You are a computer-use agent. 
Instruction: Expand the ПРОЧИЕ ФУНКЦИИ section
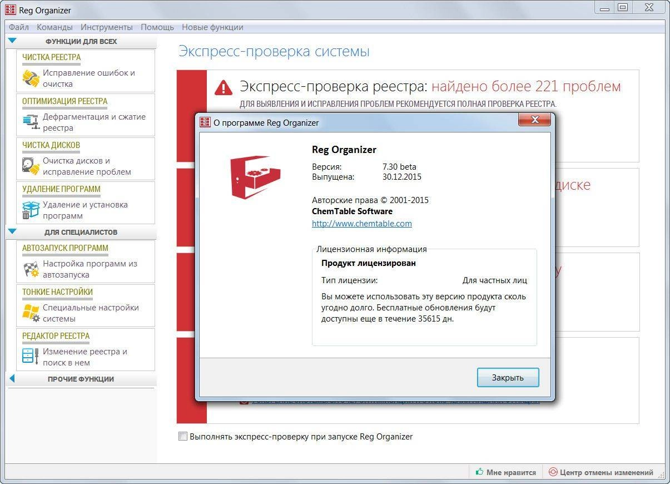[12, 379]
